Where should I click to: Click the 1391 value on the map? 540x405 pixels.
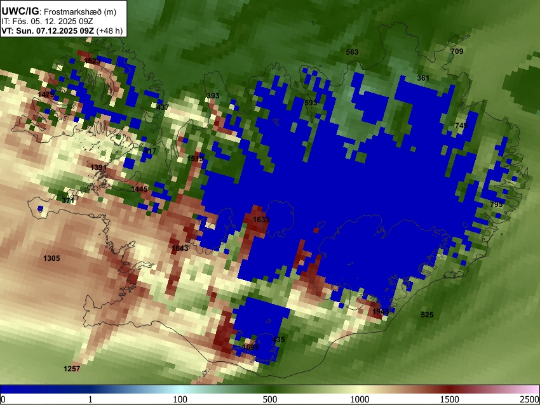(98, 168)
